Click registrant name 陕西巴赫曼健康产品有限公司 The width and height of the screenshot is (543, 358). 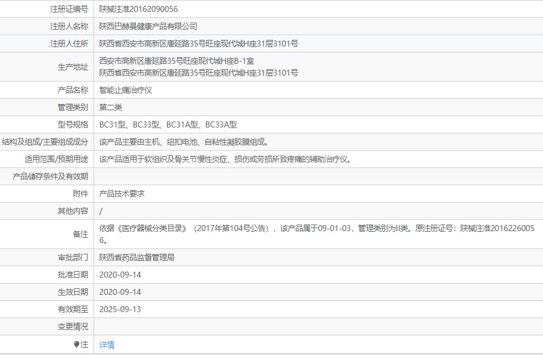(148, 26)
